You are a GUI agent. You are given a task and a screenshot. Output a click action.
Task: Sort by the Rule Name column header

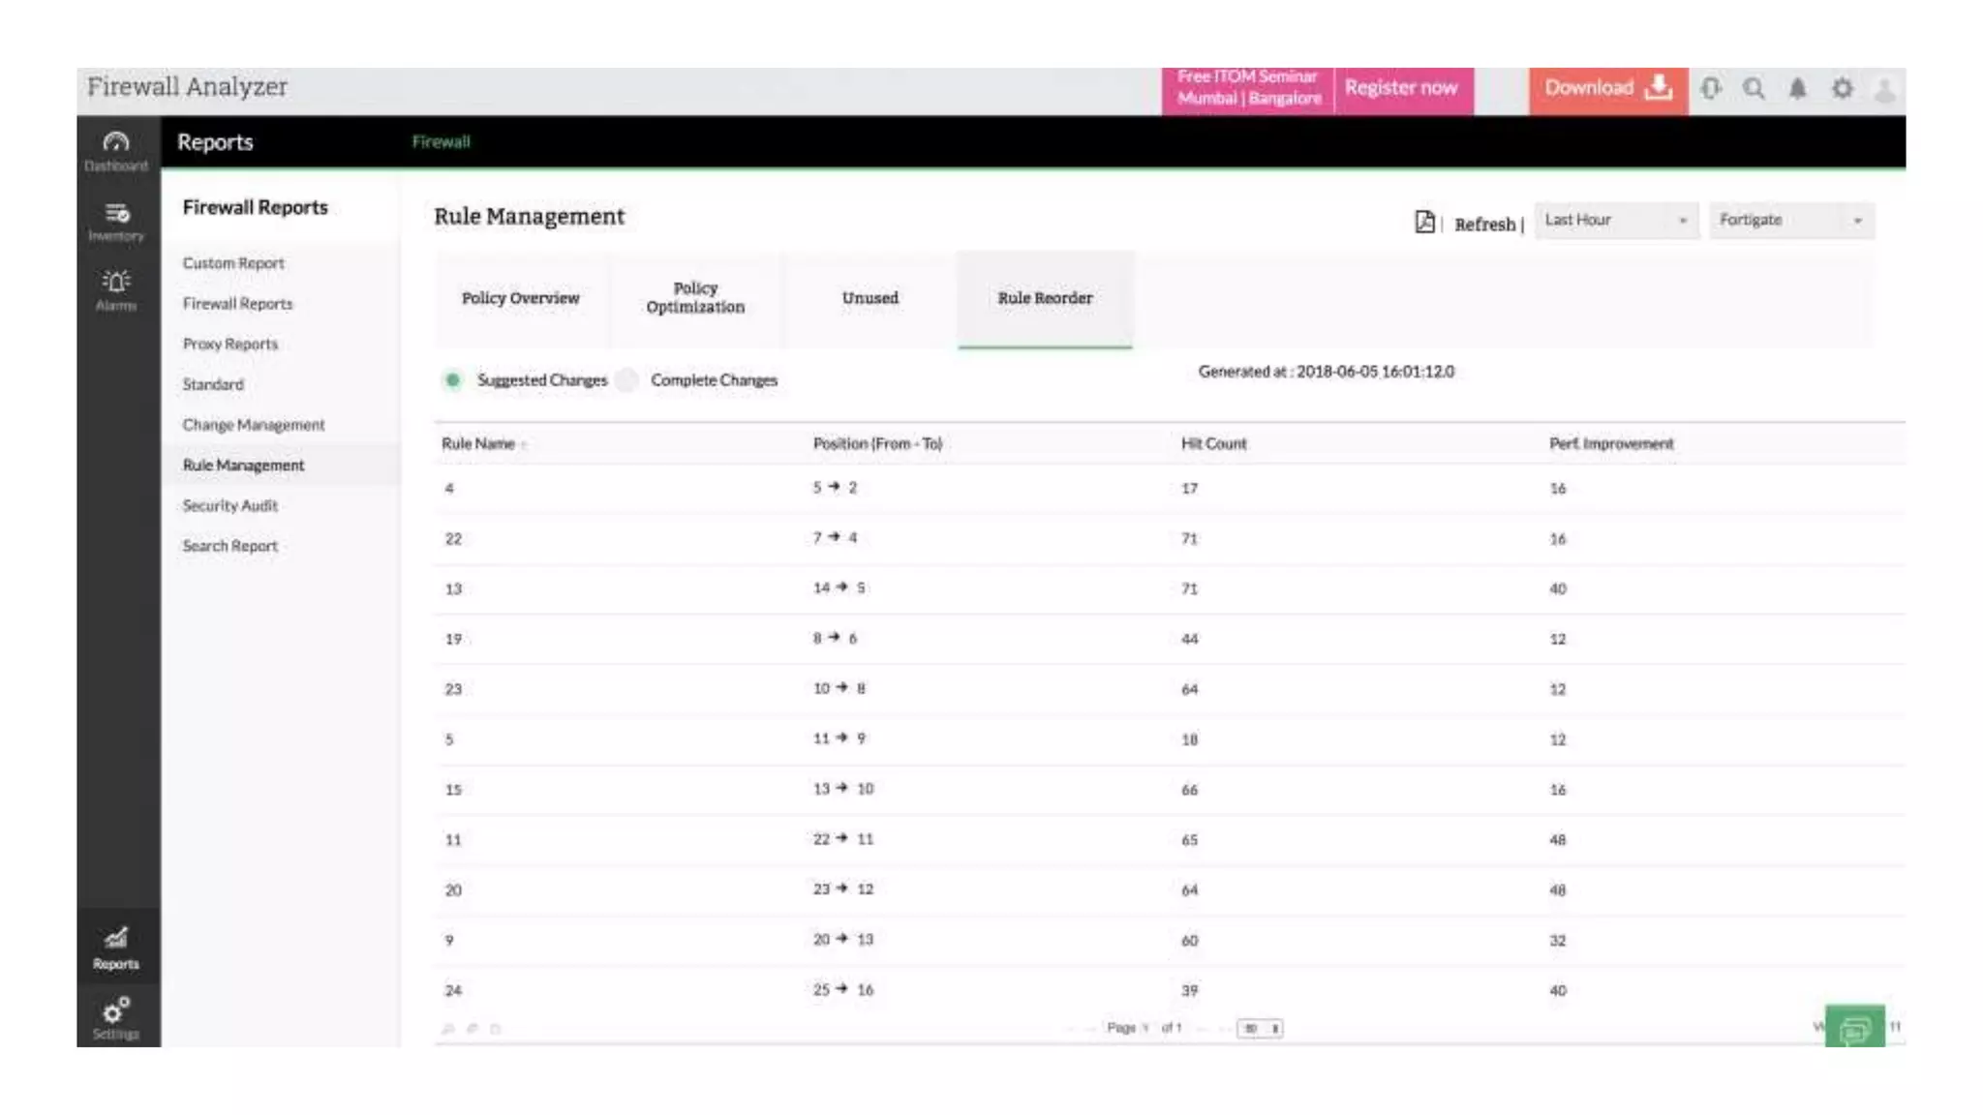(x=478, y=443)
